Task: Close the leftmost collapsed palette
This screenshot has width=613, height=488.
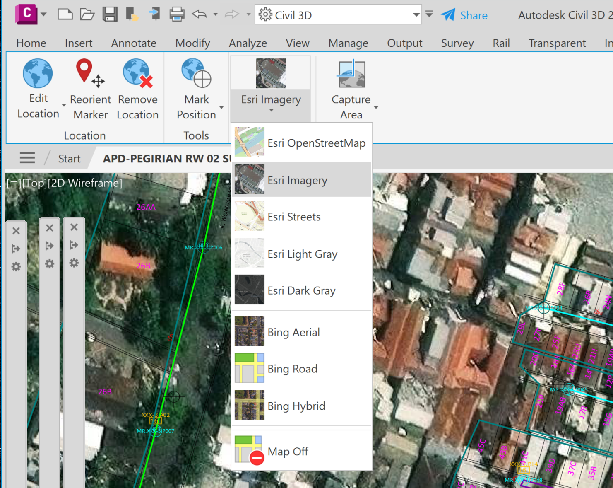Action: (16, 231)
